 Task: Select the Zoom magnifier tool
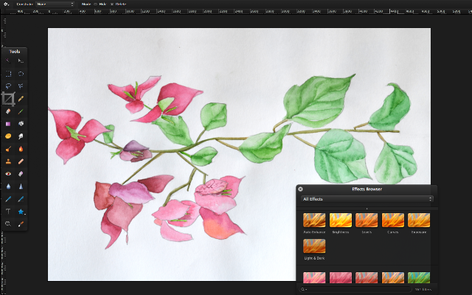click(8, 224)
